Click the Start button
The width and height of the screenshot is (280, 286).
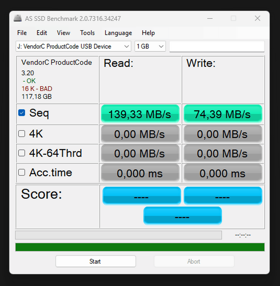(x=96, y=261)
